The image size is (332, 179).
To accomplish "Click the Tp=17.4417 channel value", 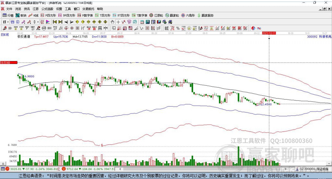I will pyautogui.click(x=41, y=37).
